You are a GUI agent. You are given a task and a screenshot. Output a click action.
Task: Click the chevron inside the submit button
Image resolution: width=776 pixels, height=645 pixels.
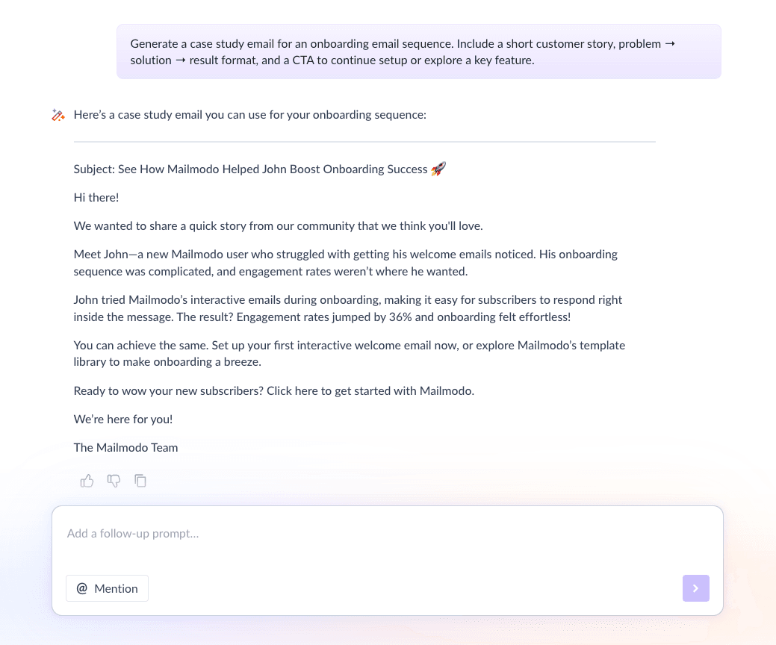pyautogui.click(x=696, y=588)
